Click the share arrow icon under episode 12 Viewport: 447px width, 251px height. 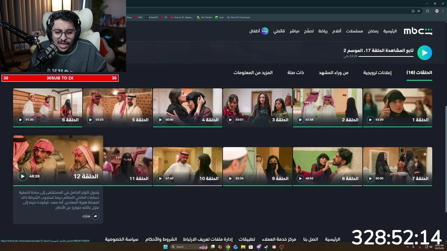(95, 216)
